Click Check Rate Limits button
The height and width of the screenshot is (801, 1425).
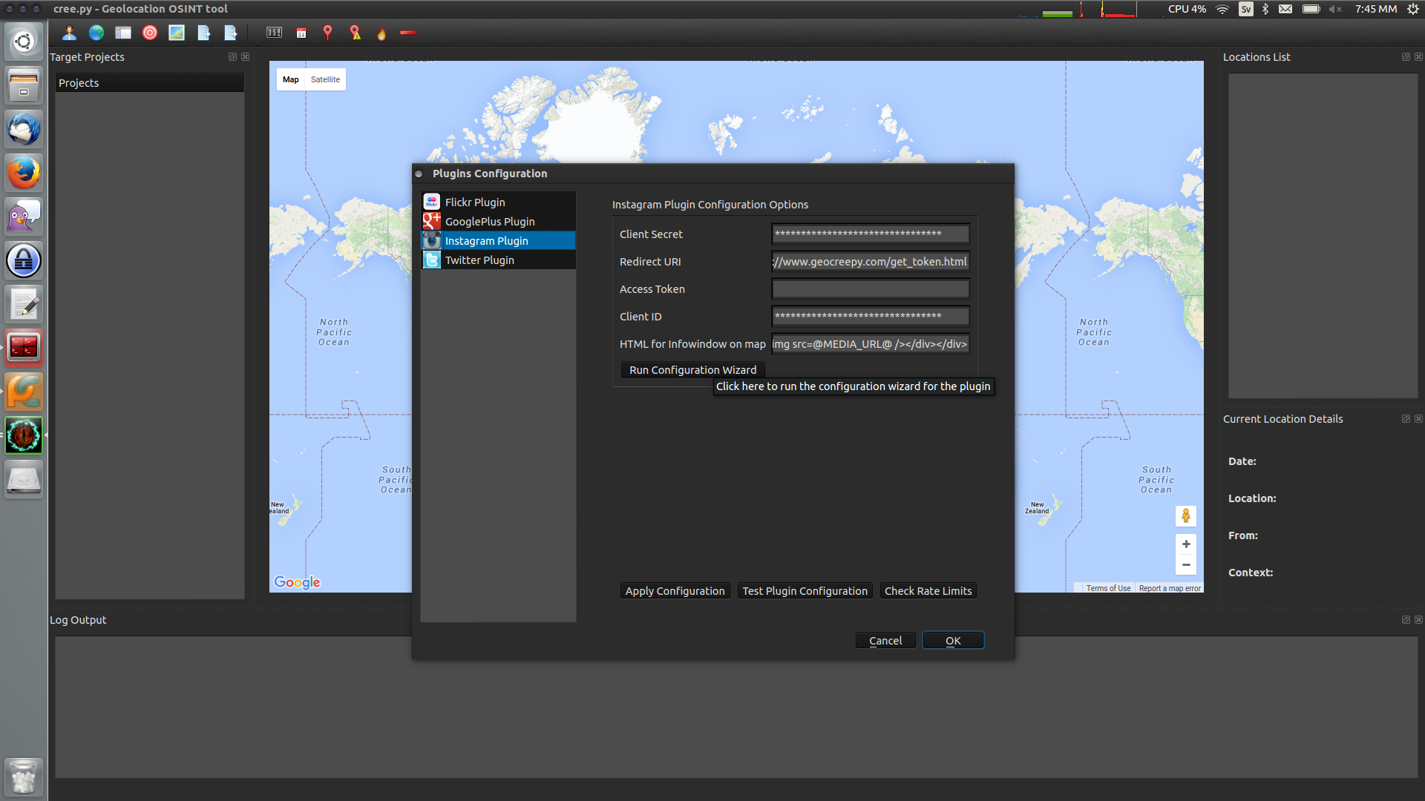(x=928, y=591)
